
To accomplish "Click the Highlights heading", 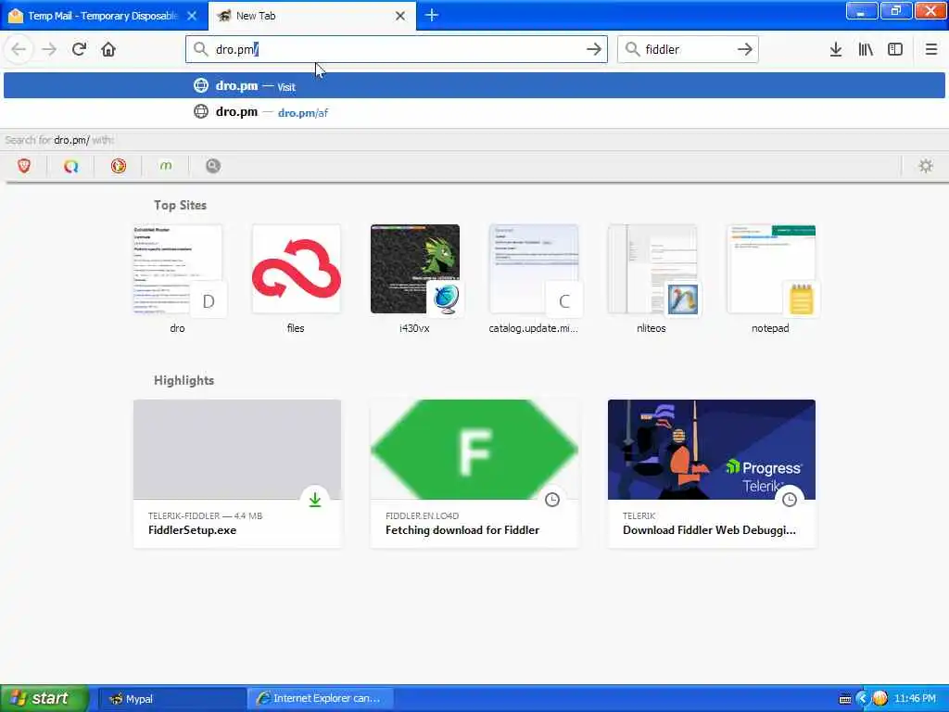I will tap(184, 380).
